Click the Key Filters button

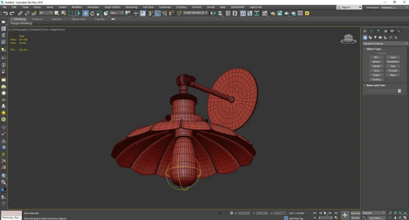[x=376, y=218]
